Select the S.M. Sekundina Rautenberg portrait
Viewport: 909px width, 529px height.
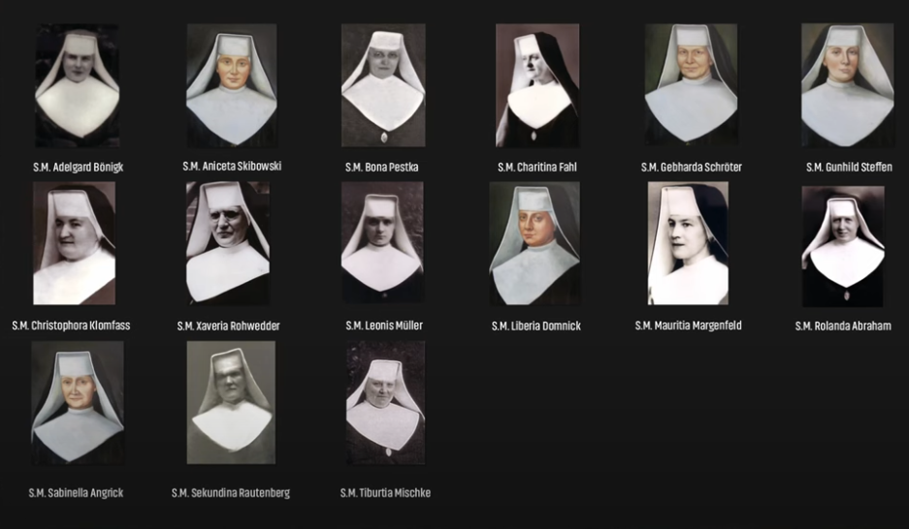click(231, 402)
